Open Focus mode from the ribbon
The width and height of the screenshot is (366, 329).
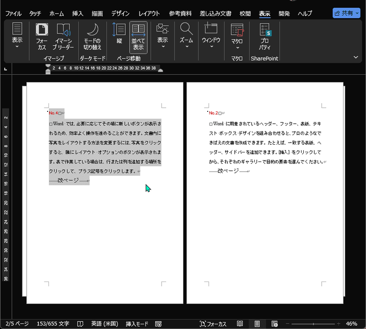click(x=42, y=37)
